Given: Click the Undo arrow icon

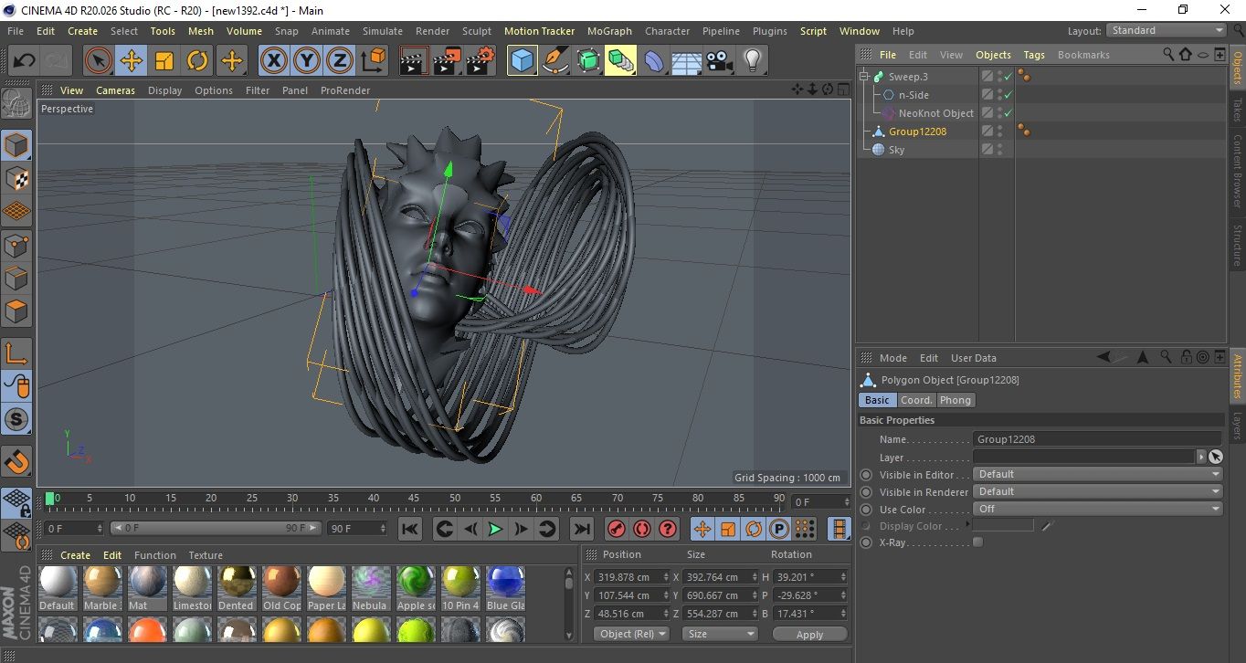Looking at the screenshot, I should 25,61.
